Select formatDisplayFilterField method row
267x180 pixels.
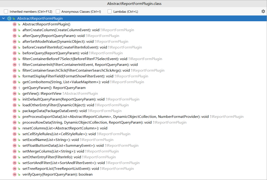pos(133,76)
